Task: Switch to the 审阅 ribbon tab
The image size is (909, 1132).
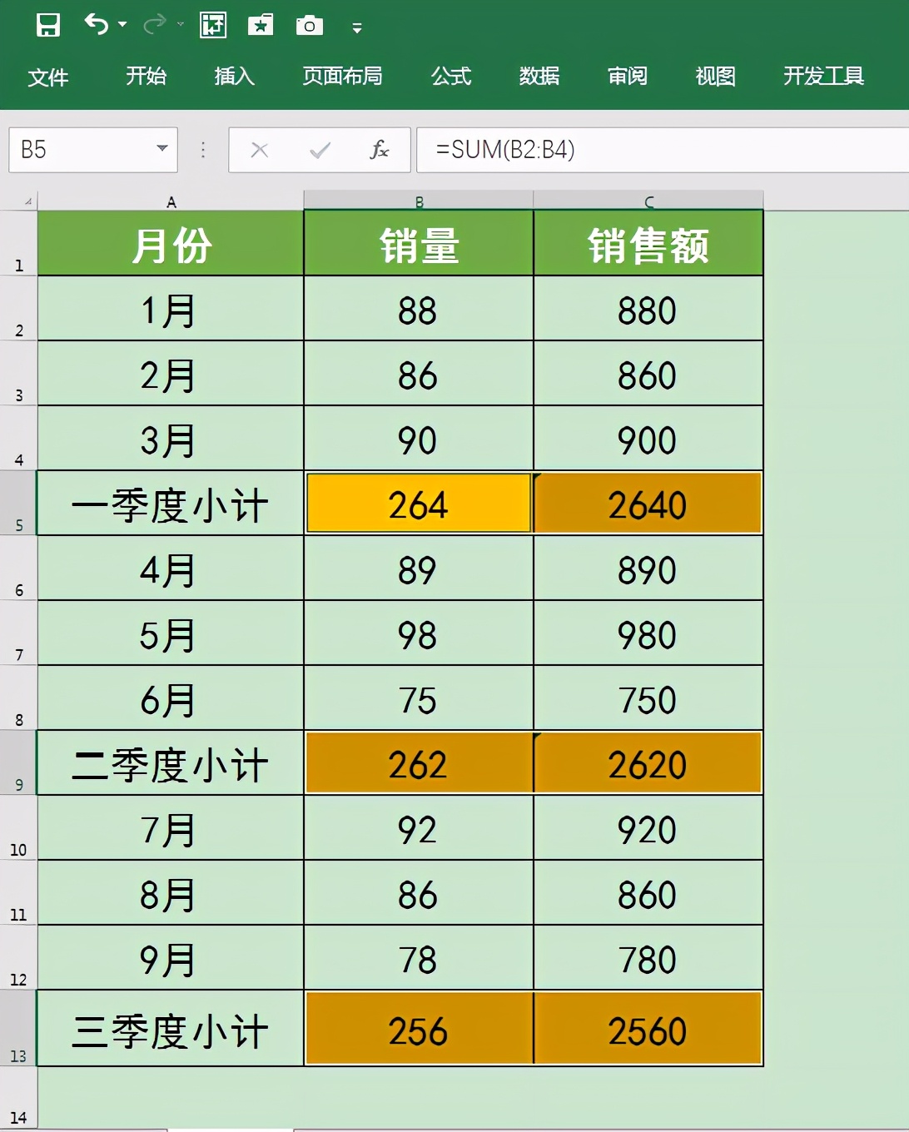Action: 628,76
